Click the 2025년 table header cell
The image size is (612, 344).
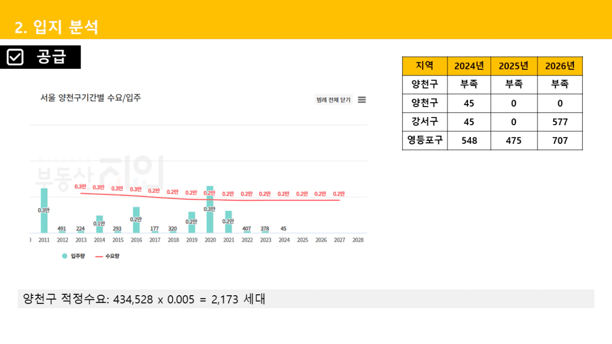click(x=514, y=66)
